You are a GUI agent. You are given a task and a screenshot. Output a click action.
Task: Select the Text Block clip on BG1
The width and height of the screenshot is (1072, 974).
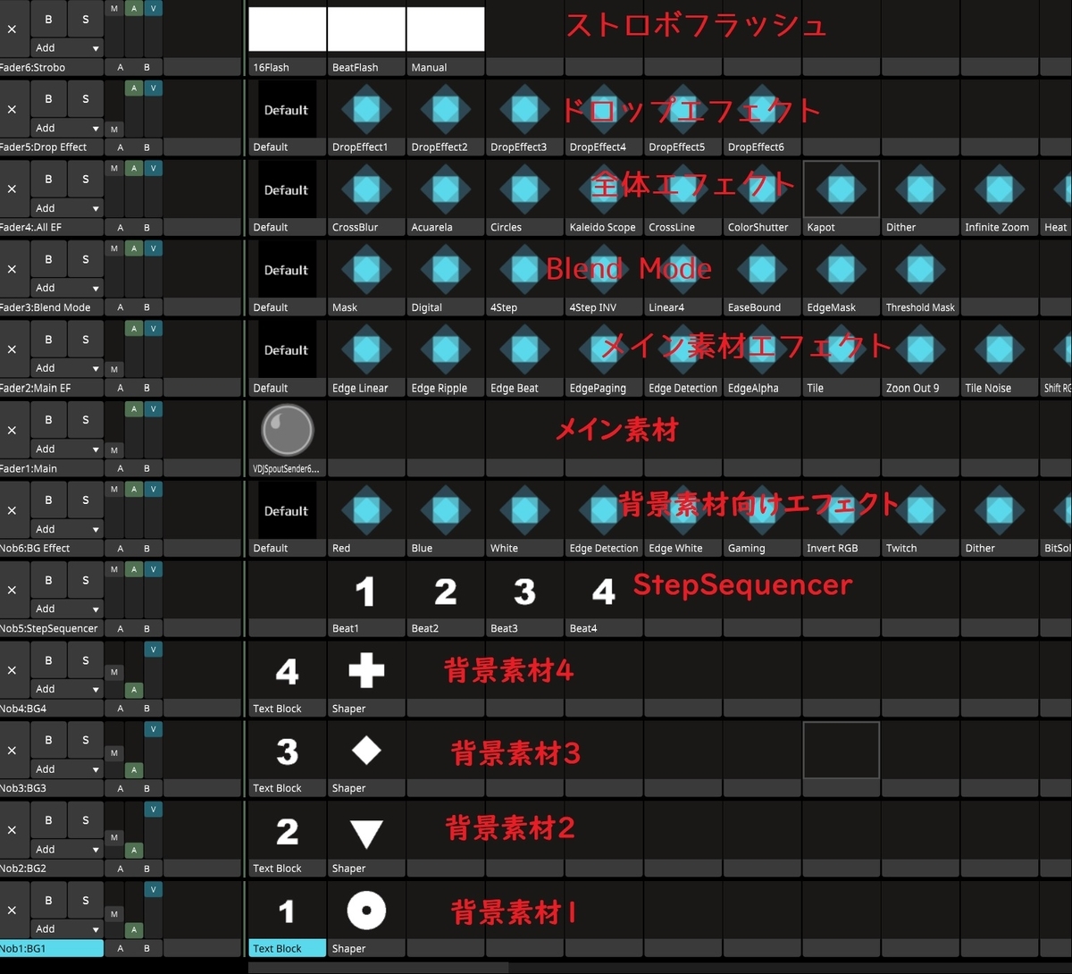(x=286, y=911)
